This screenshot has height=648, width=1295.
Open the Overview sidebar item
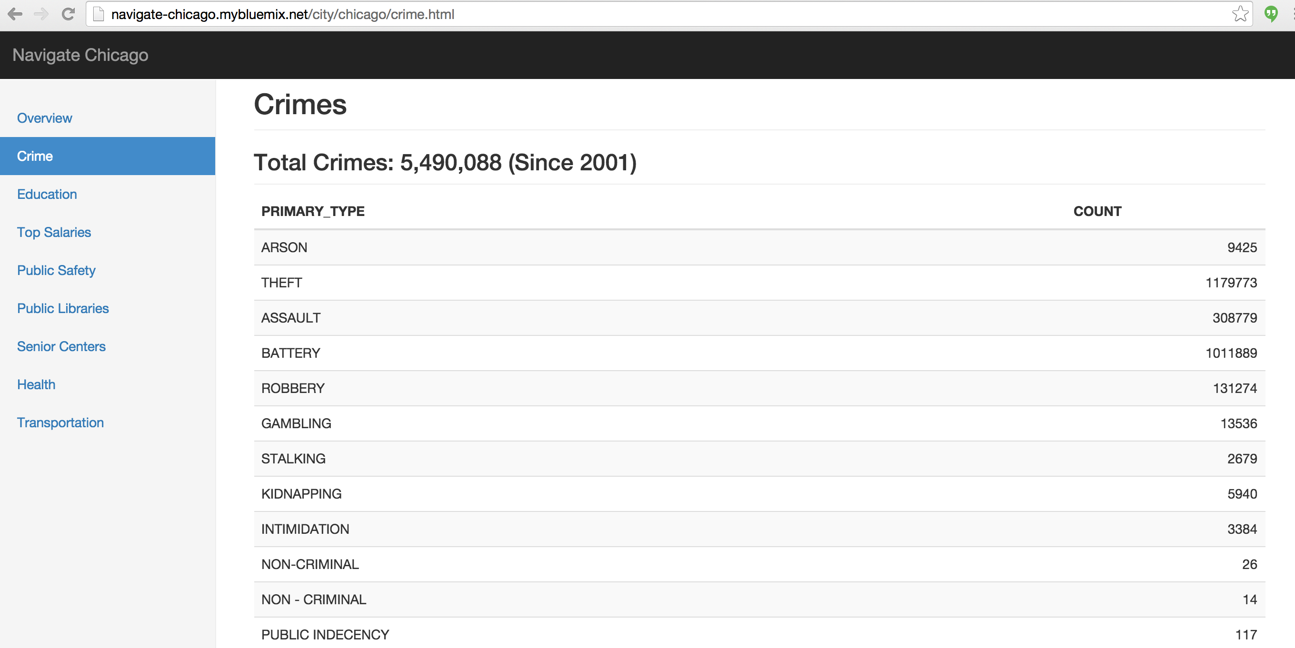tap(44, 118)
